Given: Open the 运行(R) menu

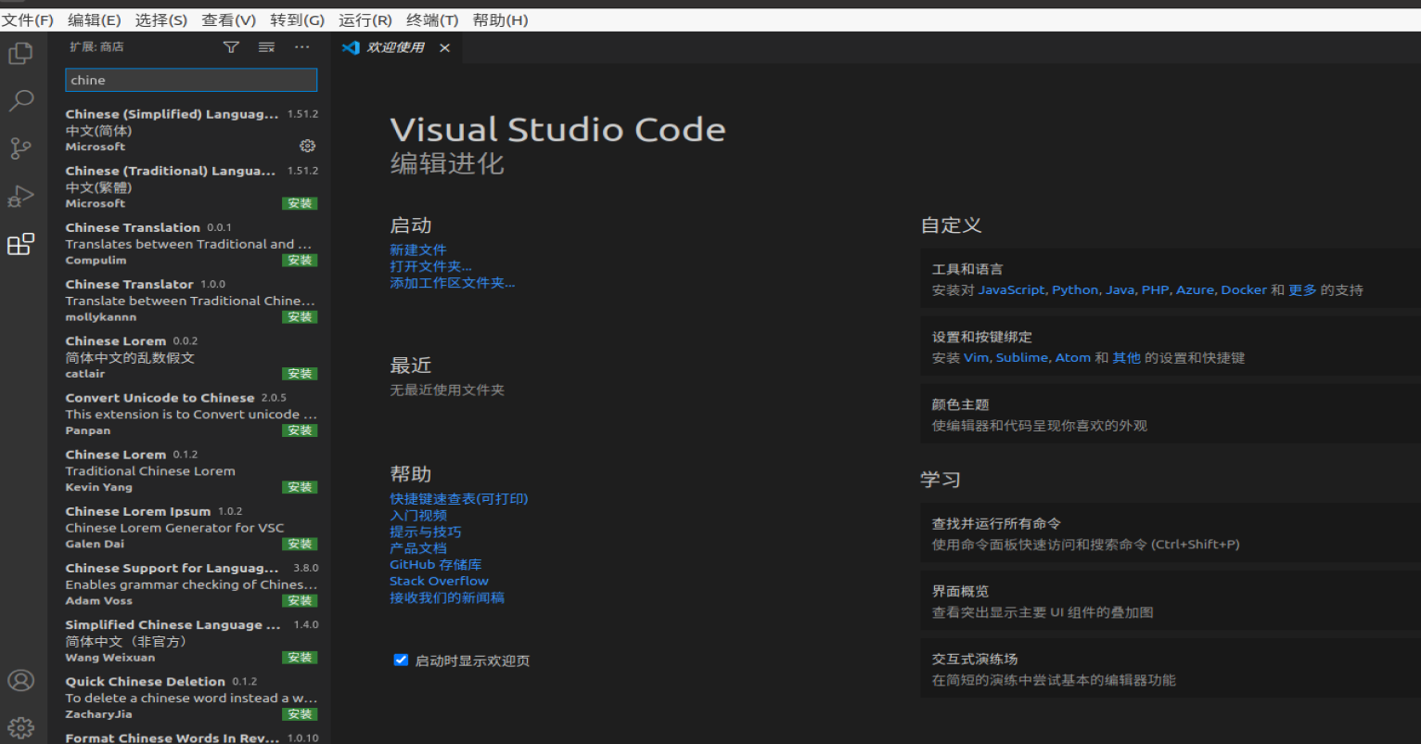Looking at the screenshot, I should 365,19.
